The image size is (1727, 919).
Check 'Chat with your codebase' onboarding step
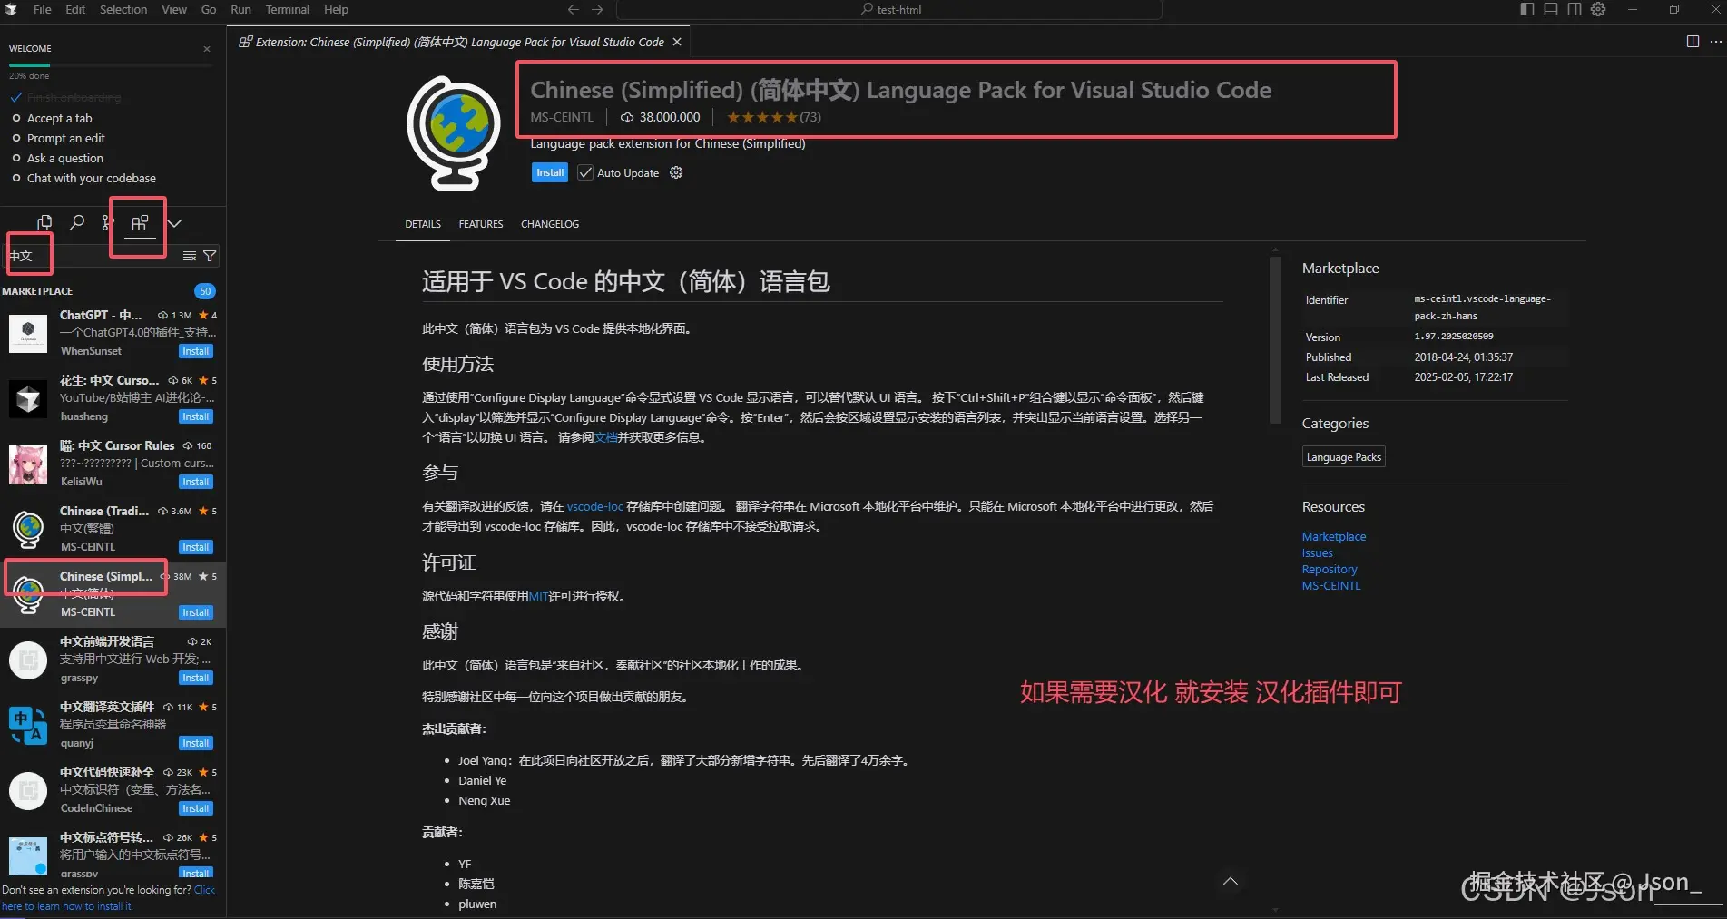pyautogui.click(x=16, y=178)
